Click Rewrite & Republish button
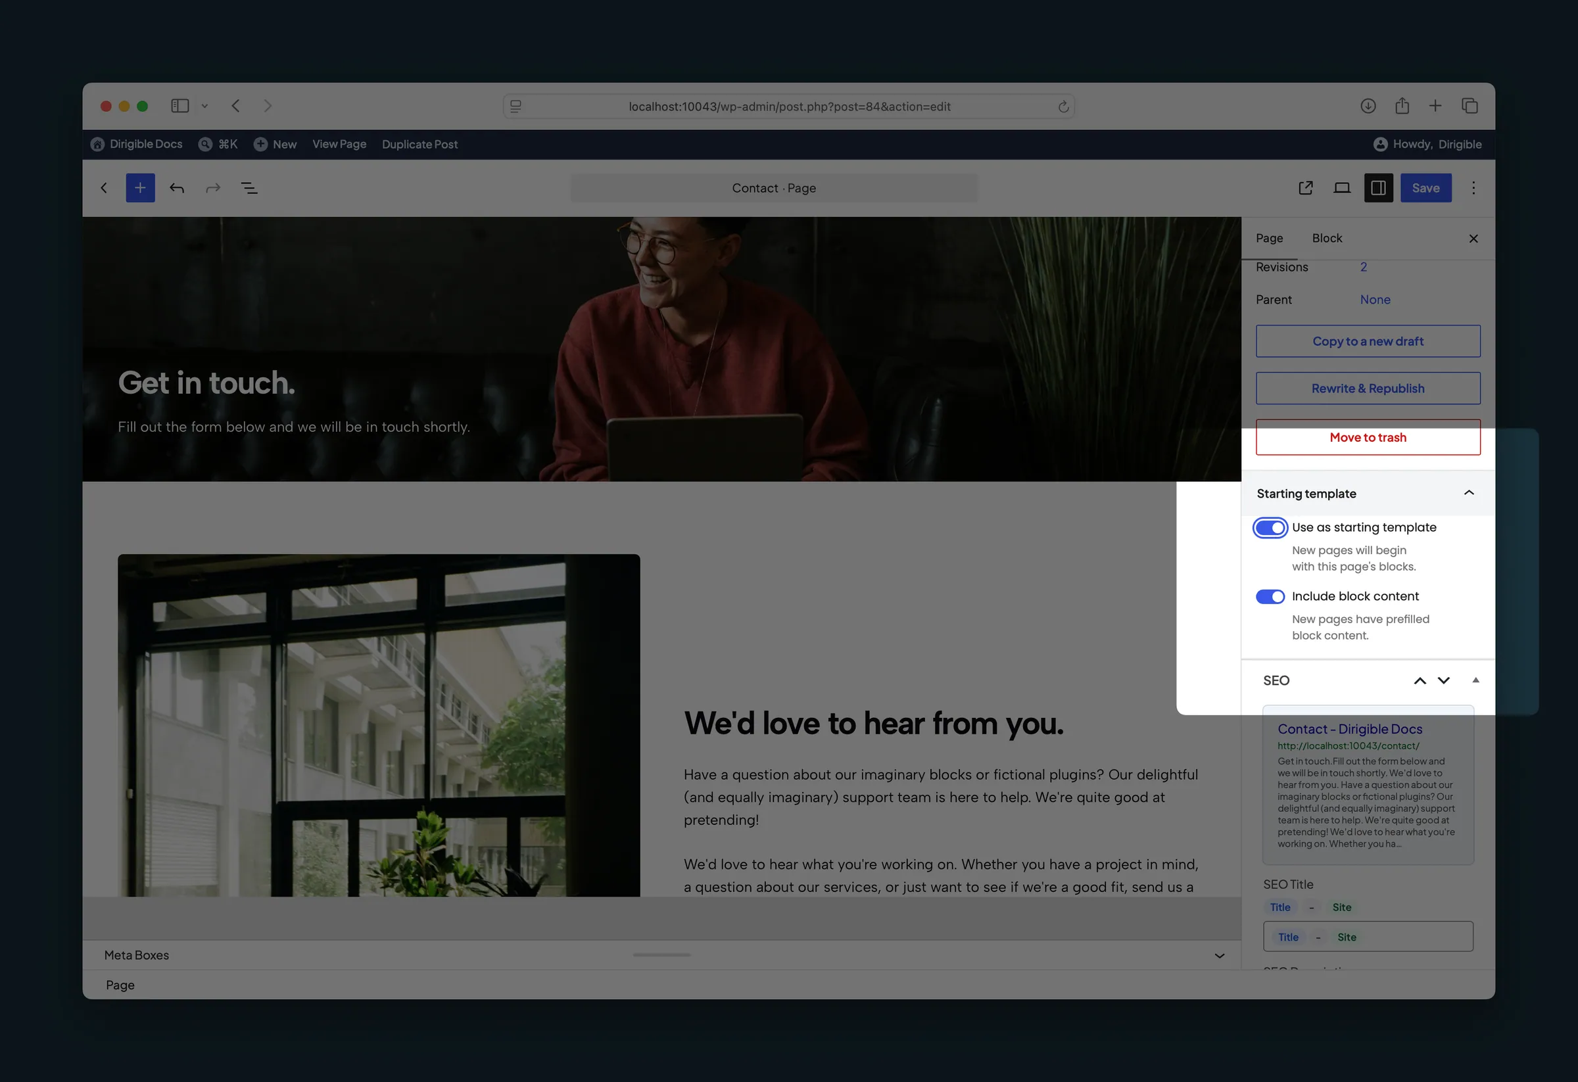 click(x=1368, y=388)
